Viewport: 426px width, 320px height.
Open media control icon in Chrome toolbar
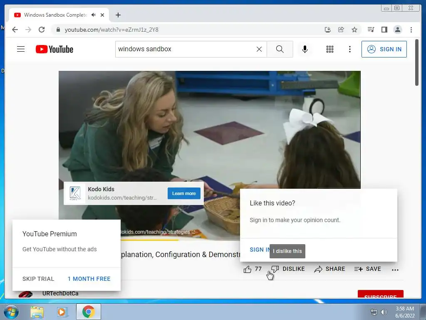click(371, 30)
